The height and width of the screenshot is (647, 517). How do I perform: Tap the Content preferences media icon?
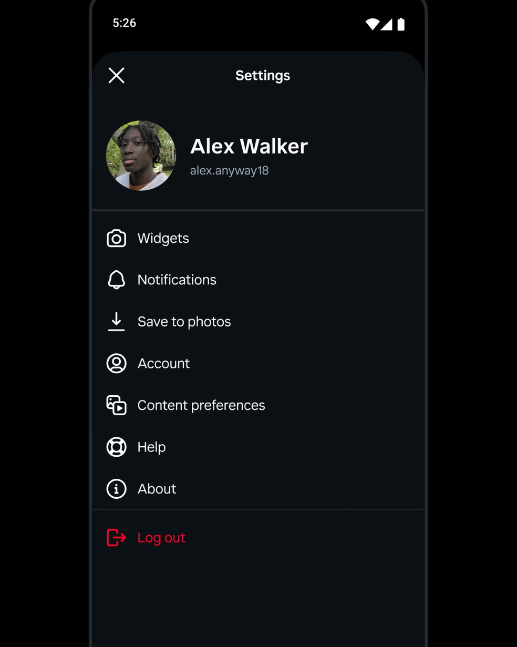117,405
